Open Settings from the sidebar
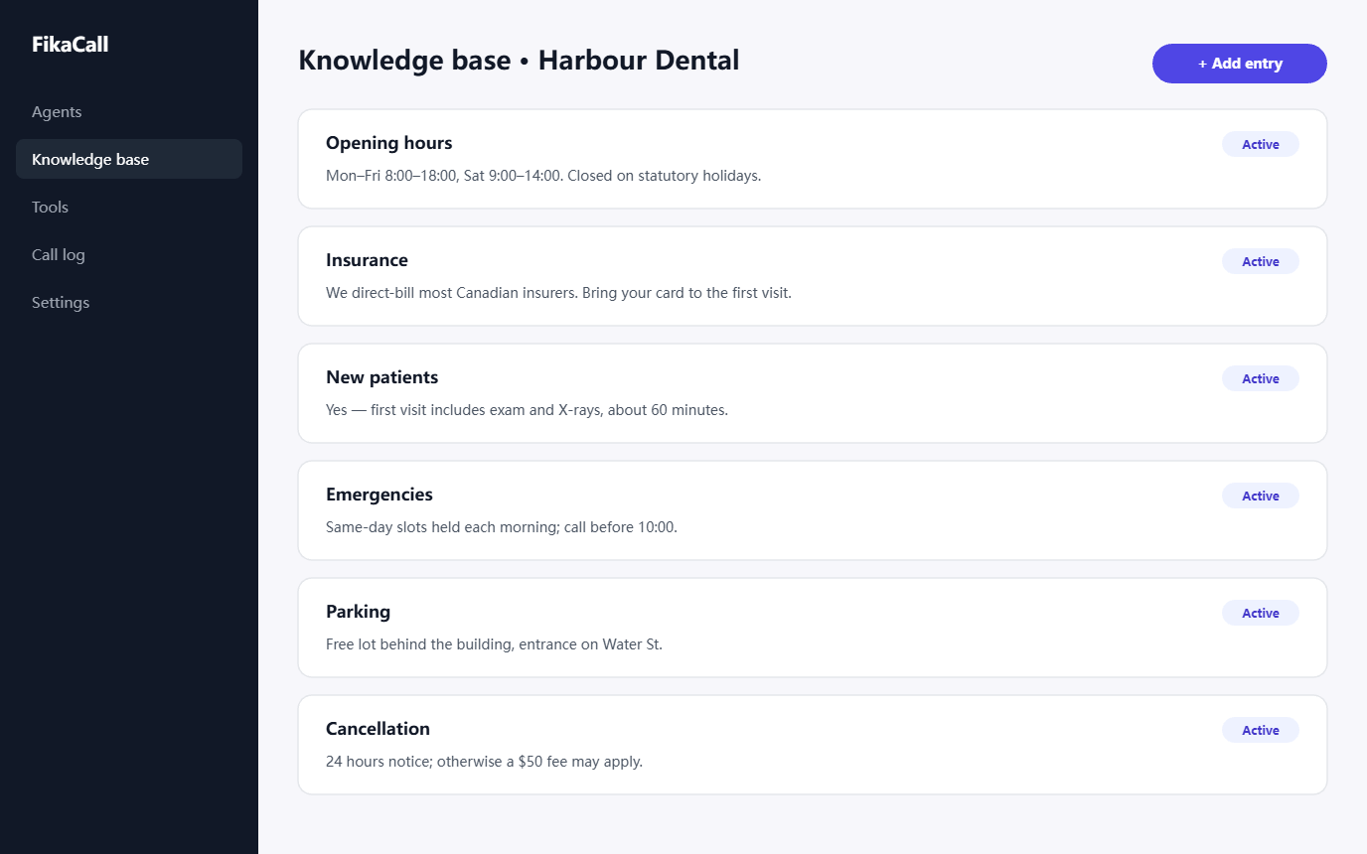Image resolution: width=1367 pixels, height=854 pixels. [x=129, y=302]
